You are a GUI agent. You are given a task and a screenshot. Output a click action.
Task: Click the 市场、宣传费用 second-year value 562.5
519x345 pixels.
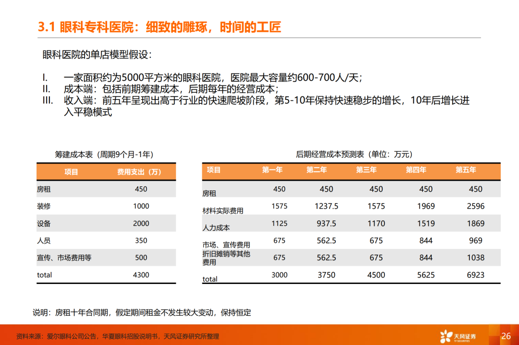[326, 241]
